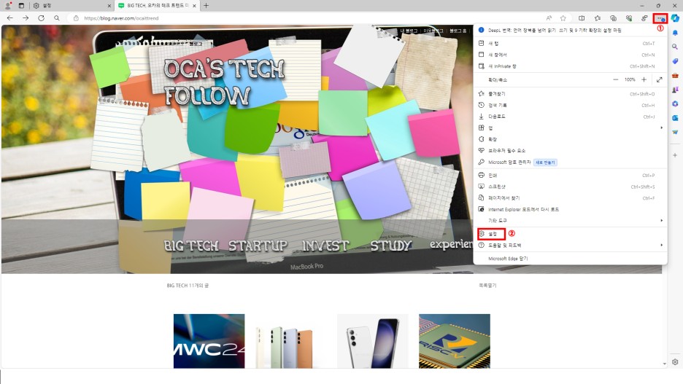This screenshot has width=683, height=384.
Task: Customize the sidebar with the plus icon
Action: tap(675, 154)
